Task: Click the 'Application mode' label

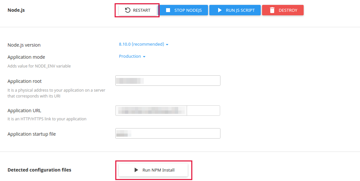Action: [27, 57]
